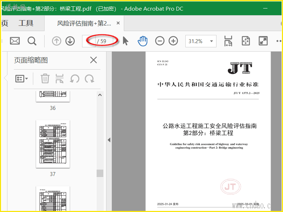Viewport: 283px width, 212px height.
Task: Click the email envelope icon
Action: click(x=15, y=41)
